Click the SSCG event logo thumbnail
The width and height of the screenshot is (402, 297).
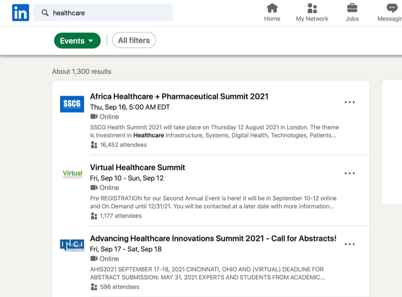(72, 104)
